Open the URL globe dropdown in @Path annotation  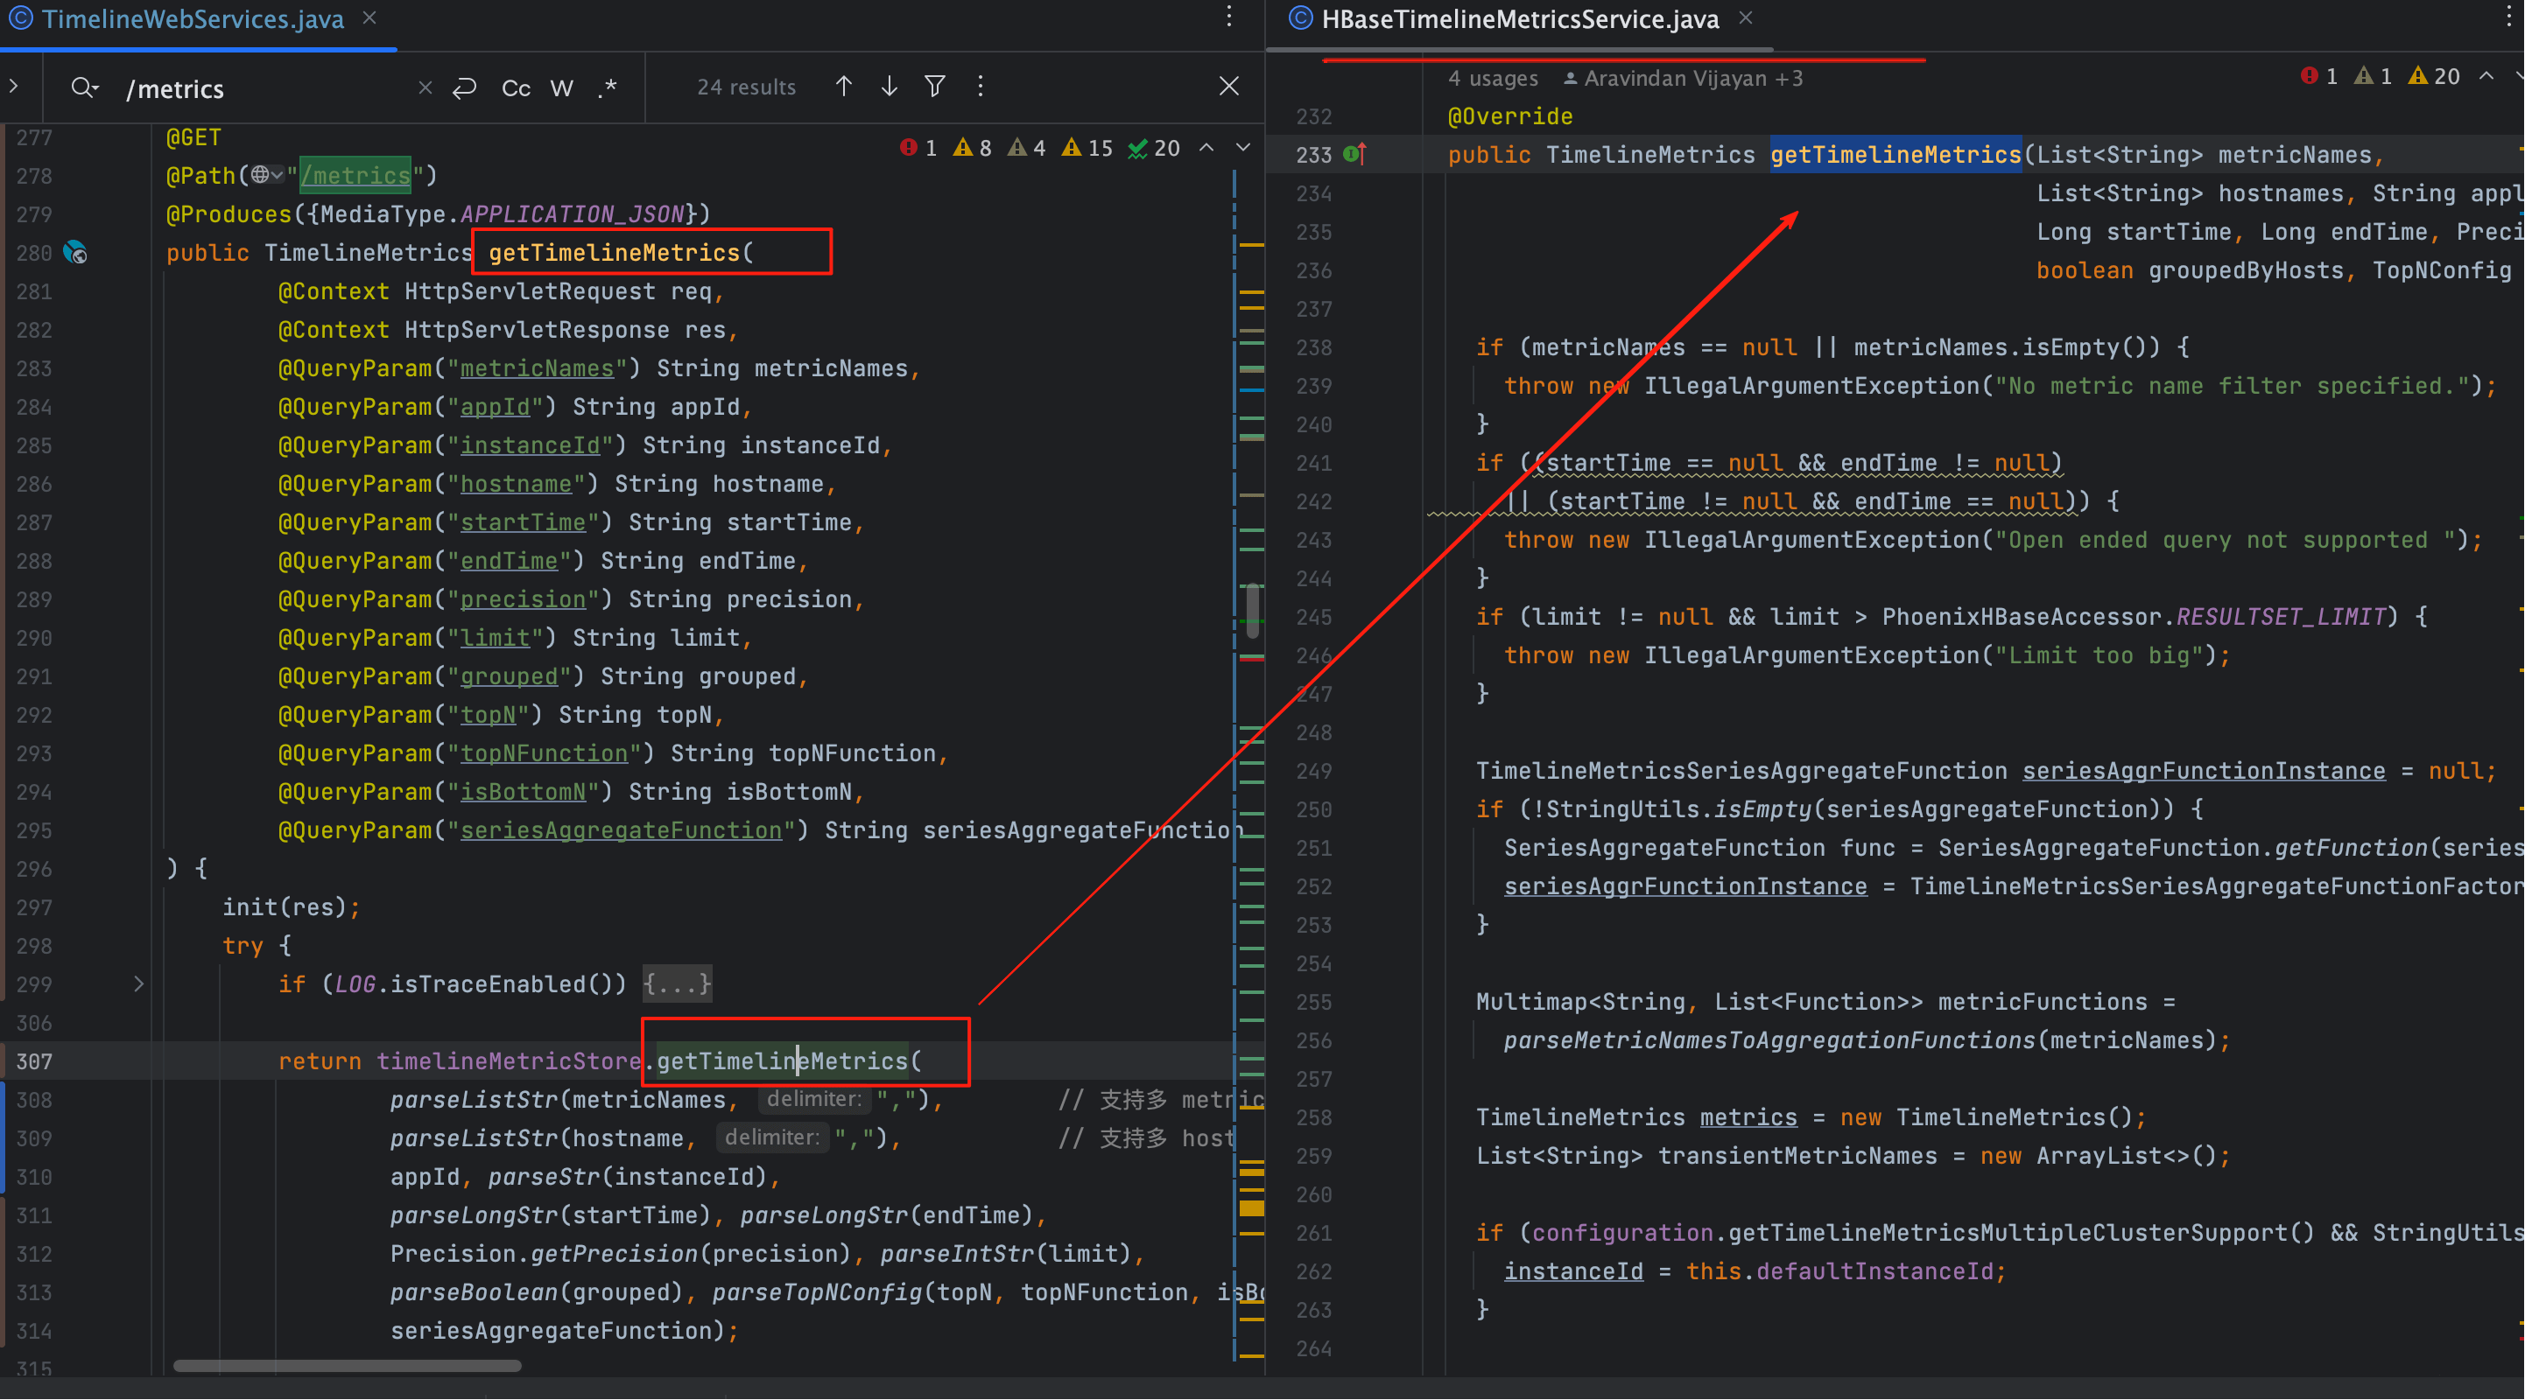[267, 175]
